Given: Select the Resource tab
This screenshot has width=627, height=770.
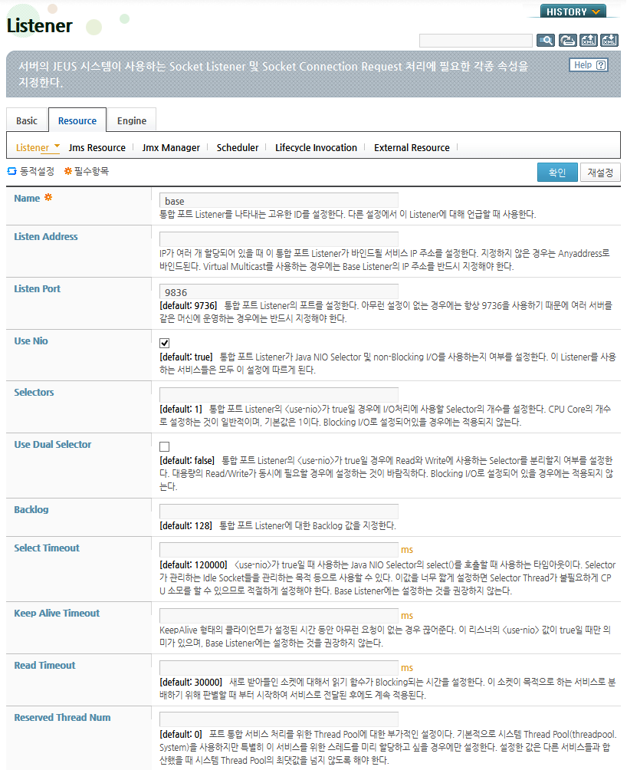Looking at the screenshot, I should (77, 121).
